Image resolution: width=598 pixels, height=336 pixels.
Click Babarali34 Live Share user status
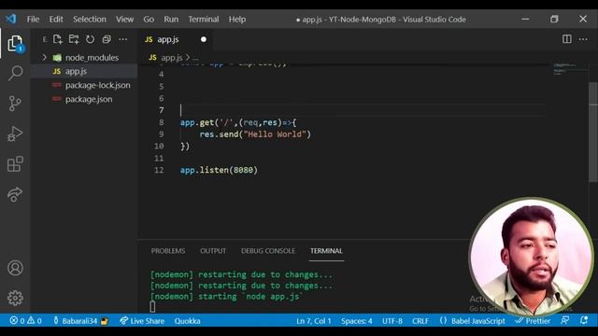80,321
